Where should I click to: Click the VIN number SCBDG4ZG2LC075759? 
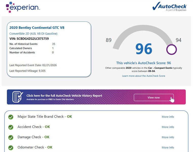(29, 39)
